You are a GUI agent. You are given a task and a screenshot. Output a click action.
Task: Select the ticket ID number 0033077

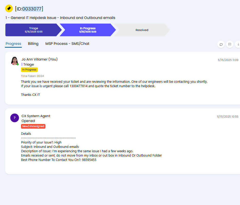32,9
